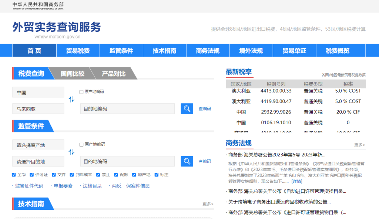Open the 请选择目的地 selector
This screenshot has height=219, width=379.
coord(38,161)
